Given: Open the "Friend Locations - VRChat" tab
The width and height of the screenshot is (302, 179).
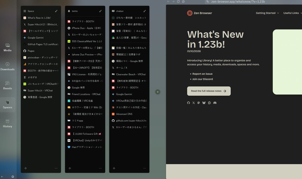Looking at the screenshot, I should [x=85, y=94].
